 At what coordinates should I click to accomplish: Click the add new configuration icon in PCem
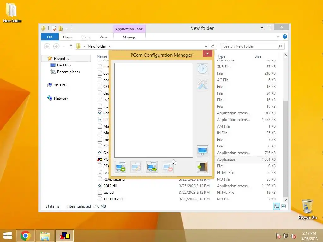[120, 167]
